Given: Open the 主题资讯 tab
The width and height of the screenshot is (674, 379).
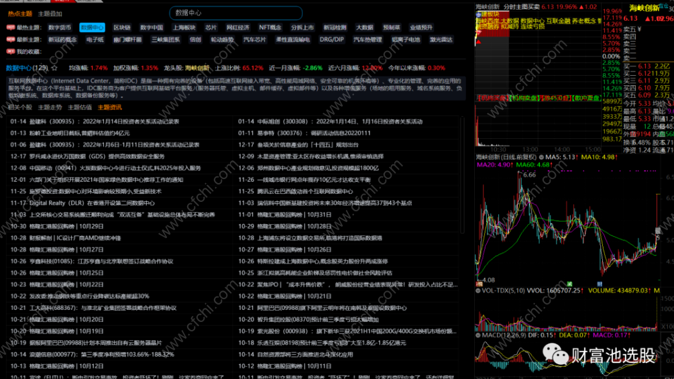Looking at the screenshot, I should point(109,107).
